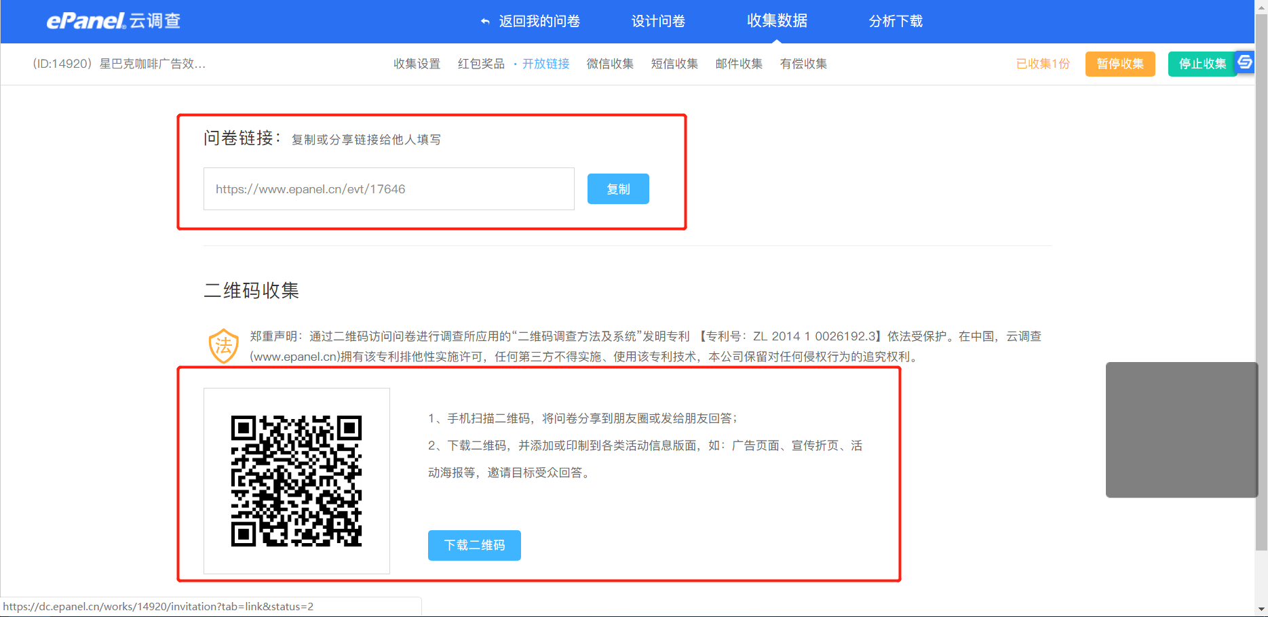Open the 邮件收集 sub-tab

(x=739, y=64)
